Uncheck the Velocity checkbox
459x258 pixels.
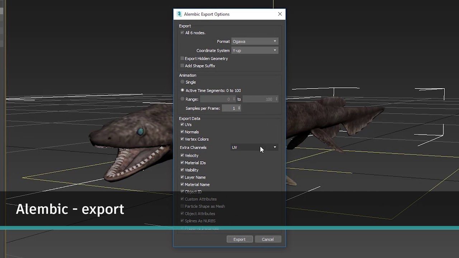point(182,156)
